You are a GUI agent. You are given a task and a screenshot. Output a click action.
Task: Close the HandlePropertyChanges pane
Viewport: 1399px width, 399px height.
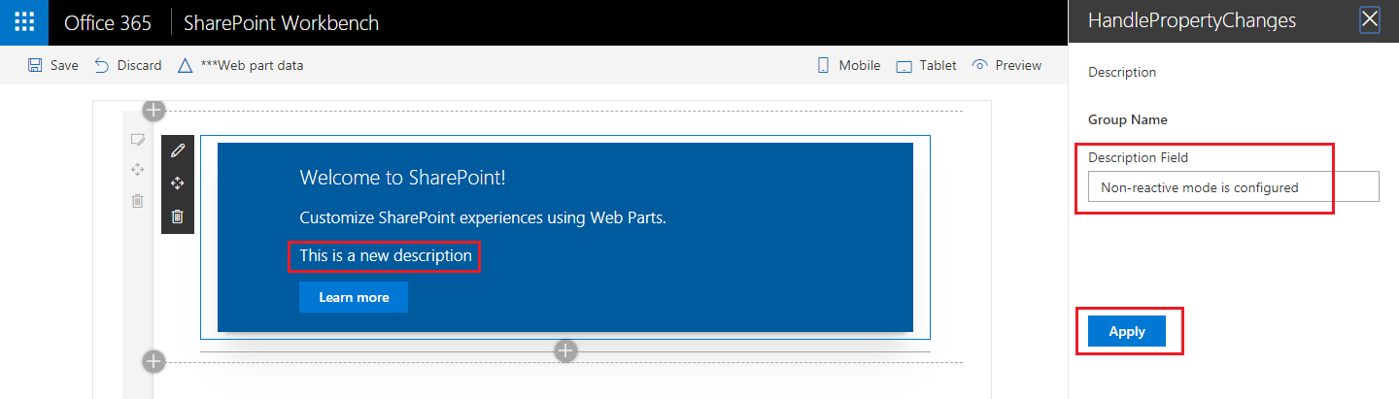[x=1370, y=20]
